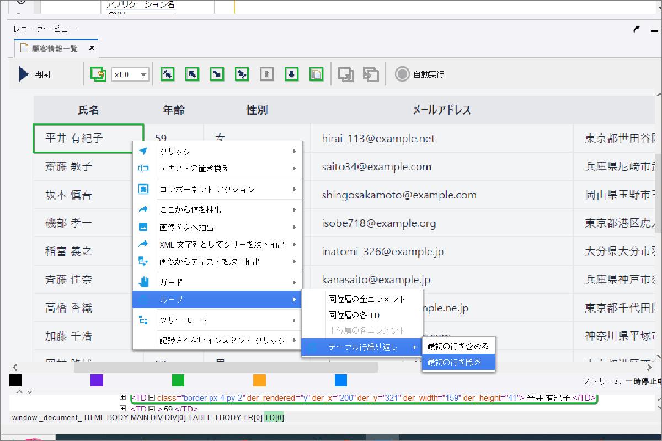Click the 平井 有紀子 name cell
The height and width of the screenshot is (441, 662).
pyautogui.click(x=88, y=138)
